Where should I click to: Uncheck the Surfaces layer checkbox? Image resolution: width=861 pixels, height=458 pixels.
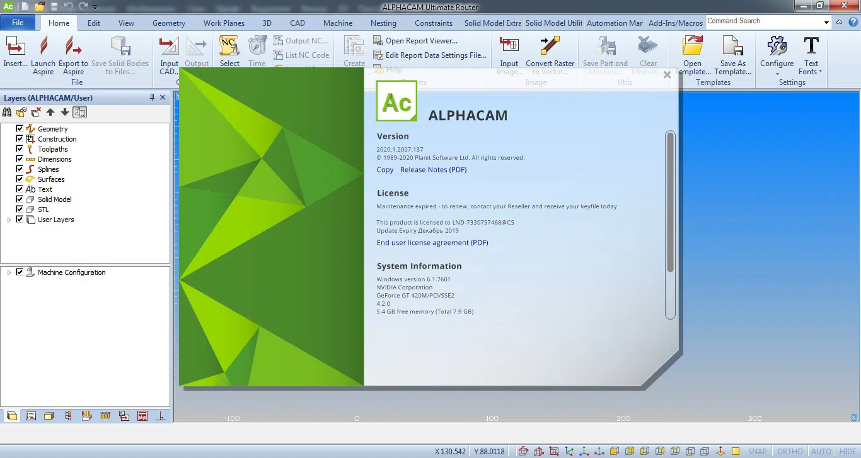pyautogui.click(x=20, y=179)
